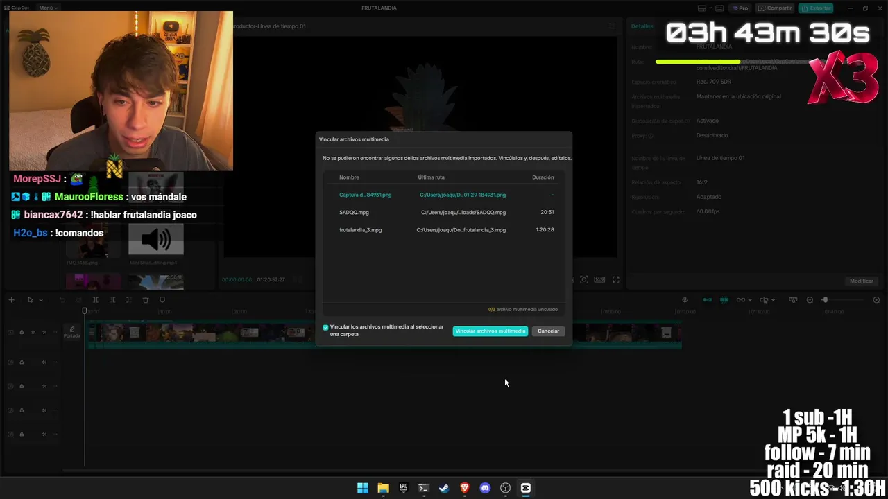Expand the pointer tool dropdown arrow
Image resolution: width=888 pixels, height=499 pixels.
click(41, 300)
